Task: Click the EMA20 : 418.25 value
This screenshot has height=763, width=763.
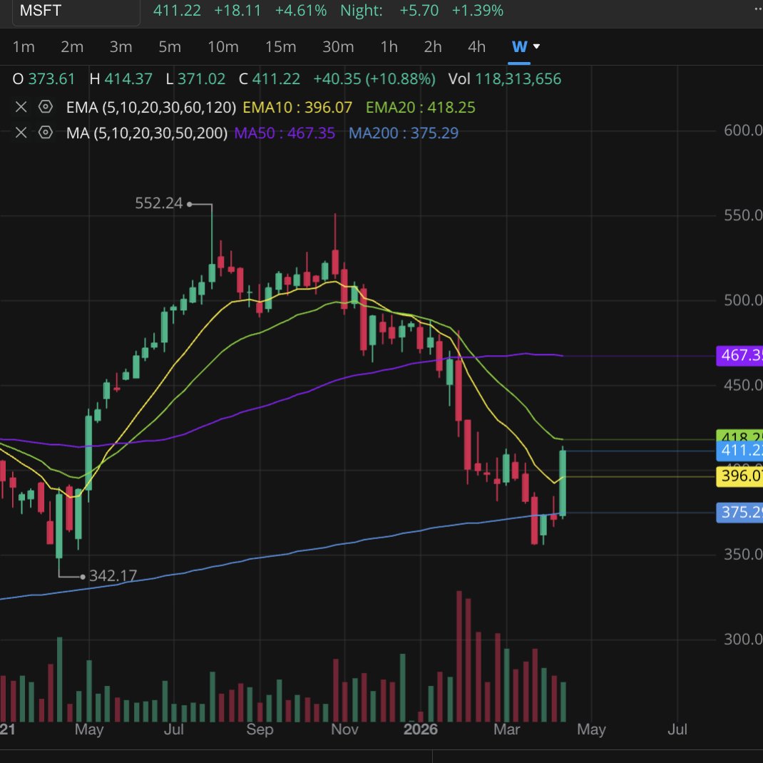Action: coord(421,107)
